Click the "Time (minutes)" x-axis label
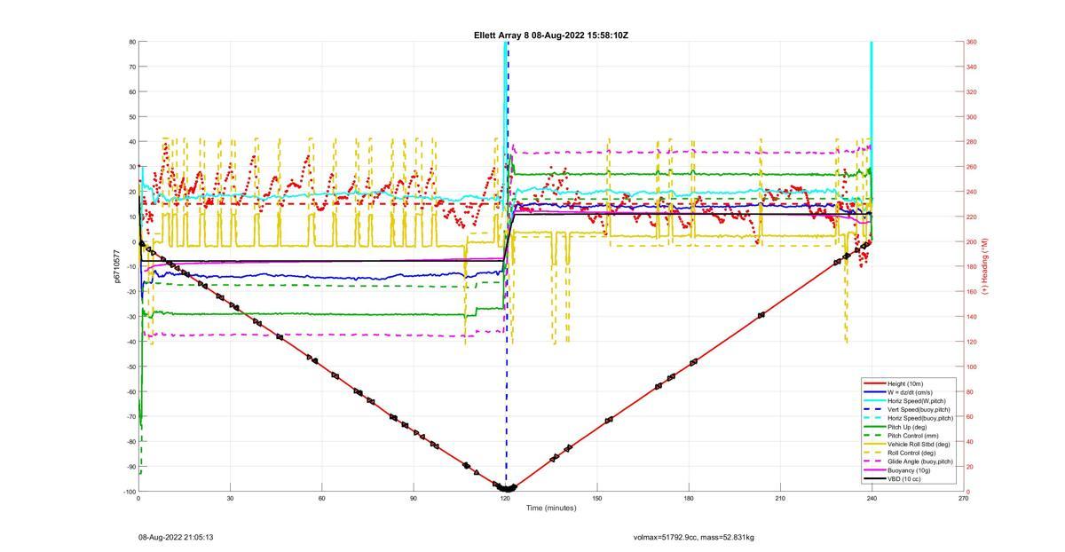Viewport: 1065px width, 552px height. coord(551,508)
